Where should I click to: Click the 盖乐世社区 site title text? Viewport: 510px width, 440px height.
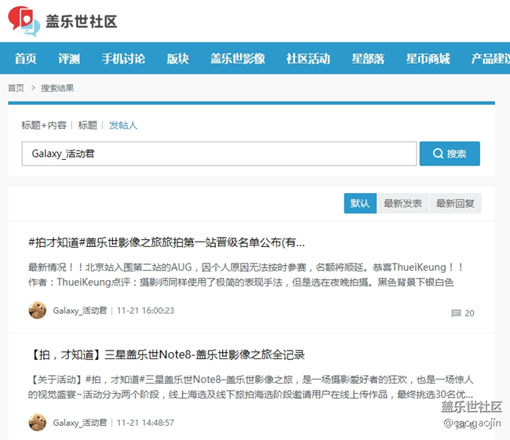(x=82, y=21)
